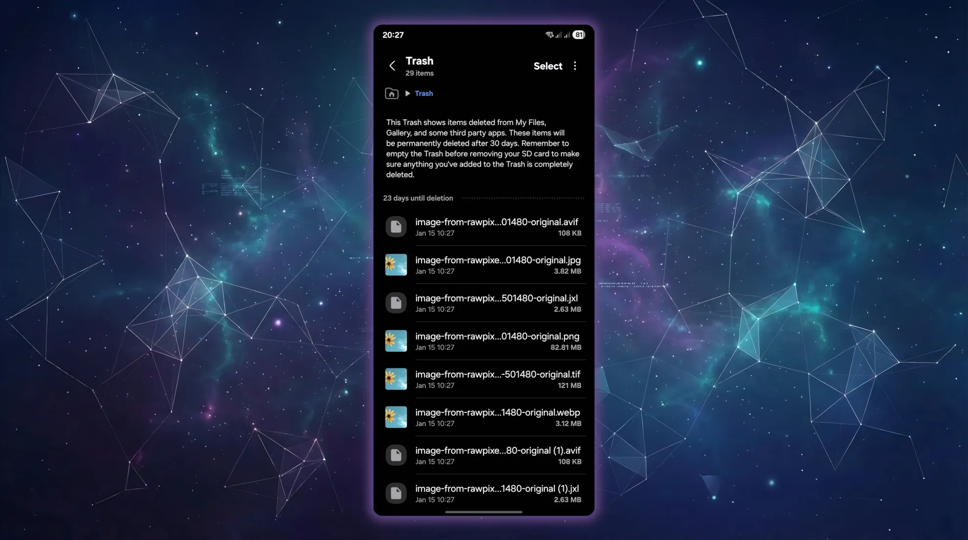Open the three-dot more options menu

tap(575, 66)
